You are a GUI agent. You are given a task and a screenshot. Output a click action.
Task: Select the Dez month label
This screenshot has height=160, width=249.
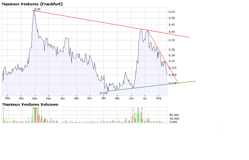pos(49,98)
